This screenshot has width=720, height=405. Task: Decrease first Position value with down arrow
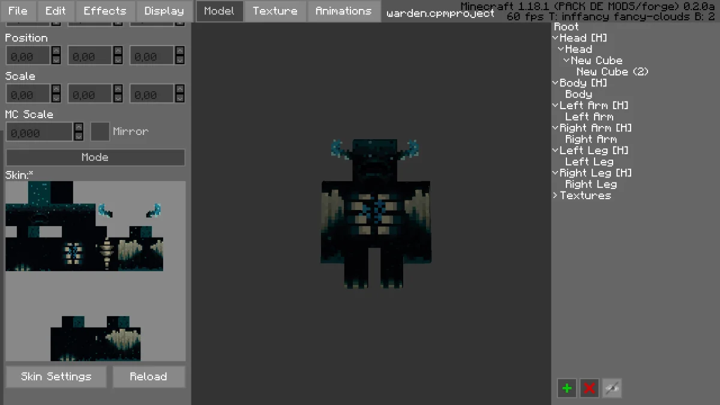point(56,61)
